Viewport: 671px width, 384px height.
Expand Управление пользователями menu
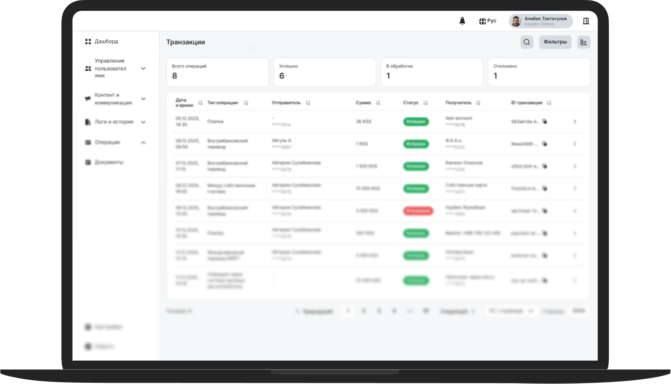143,68
